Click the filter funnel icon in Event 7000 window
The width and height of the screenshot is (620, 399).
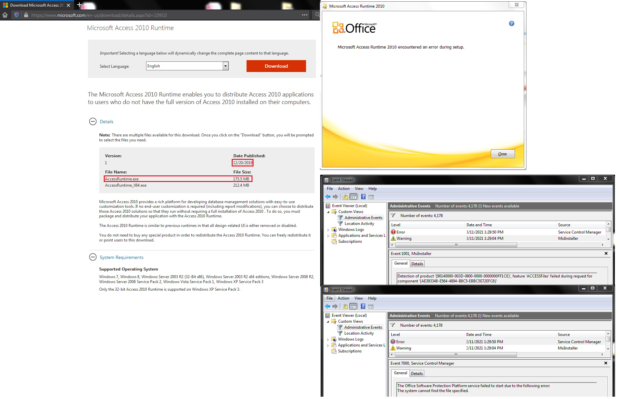pos(393,325)
